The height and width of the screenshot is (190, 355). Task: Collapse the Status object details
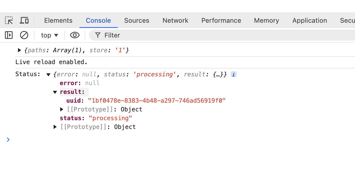48,74
